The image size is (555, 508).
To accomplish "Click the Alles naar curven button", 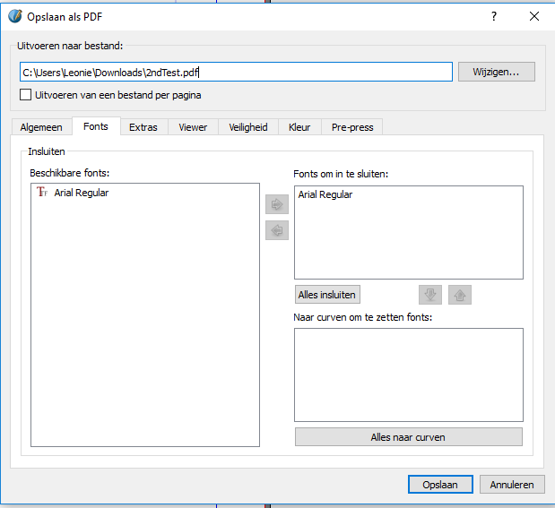I will tap(408, 437).
